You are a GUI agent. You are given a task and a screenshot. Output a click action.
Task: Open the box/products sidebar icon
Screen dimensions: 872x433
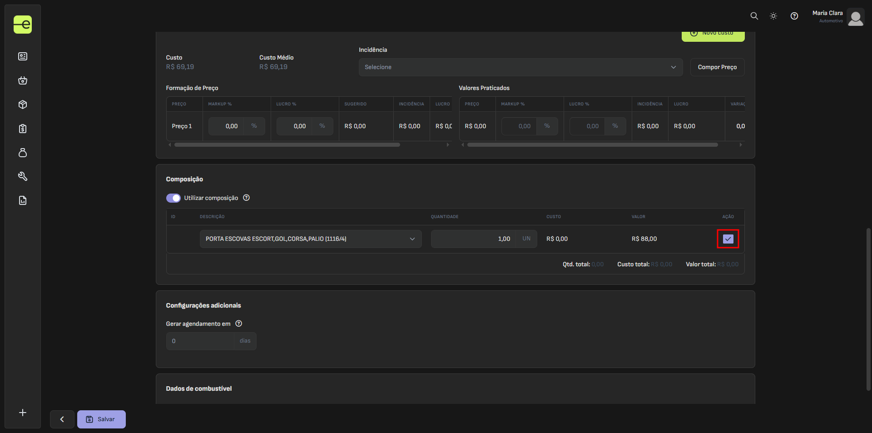[23, 105]
